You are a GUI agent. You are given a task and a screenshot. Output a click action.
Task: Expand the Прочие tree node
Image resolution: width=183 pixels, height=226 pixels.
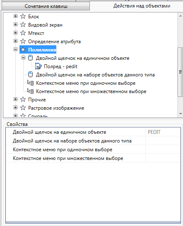pyautogui.click(x=15, y=99)
